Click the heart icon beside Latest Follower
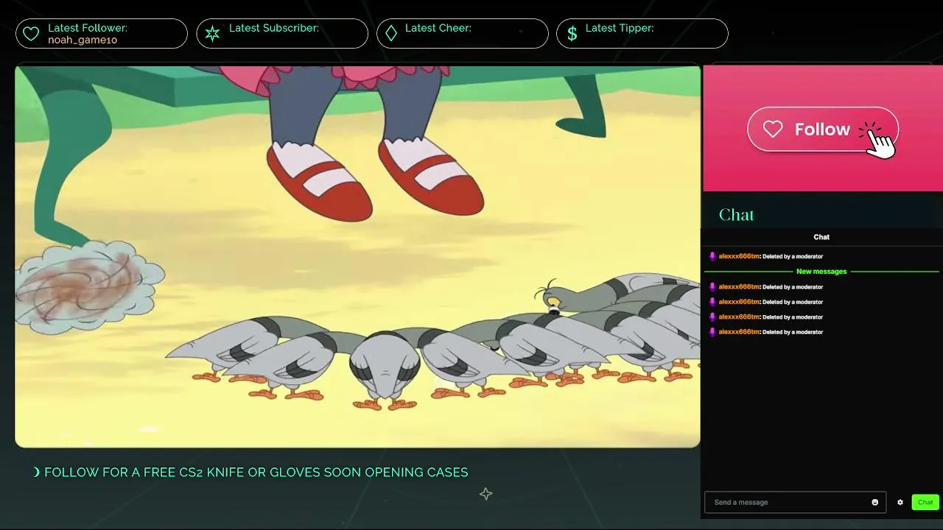The width and height of the screenshot is (943, 530). pos(31,34)
